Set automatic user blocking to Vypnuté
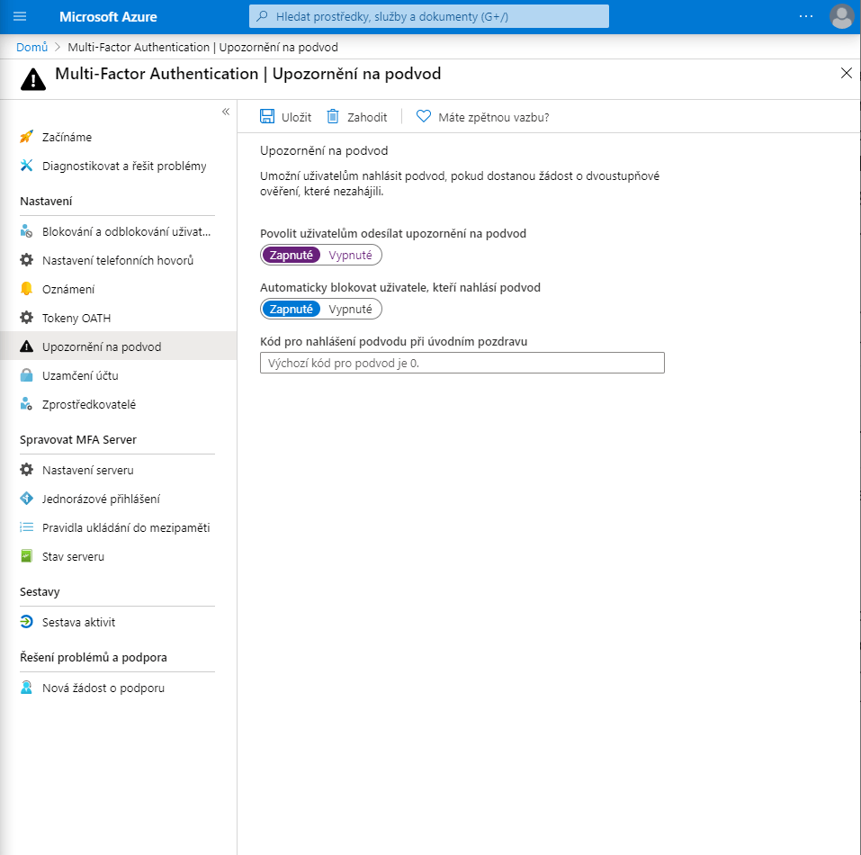The height and width of the screenshot is (855, 861). pyautogui.click(x=350, y=309)
